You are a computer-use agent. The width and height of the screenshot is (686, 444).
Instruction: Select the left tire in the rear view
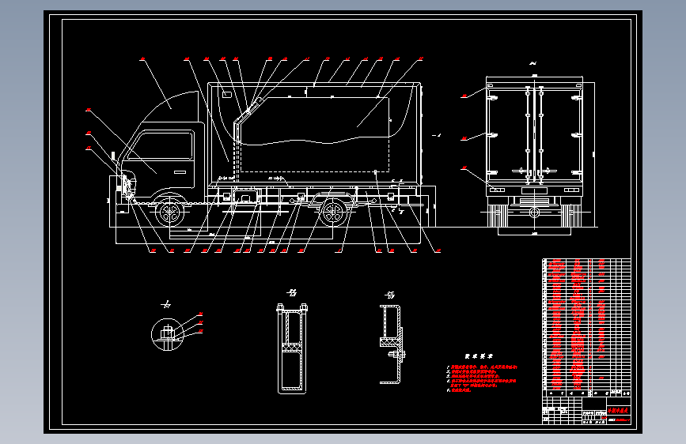click(x=498, y=216)
